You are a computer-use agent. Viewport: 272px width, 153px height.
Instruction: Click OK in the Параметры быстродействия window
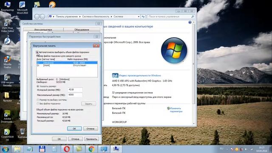pyautogui.click(x=59, y=139)
